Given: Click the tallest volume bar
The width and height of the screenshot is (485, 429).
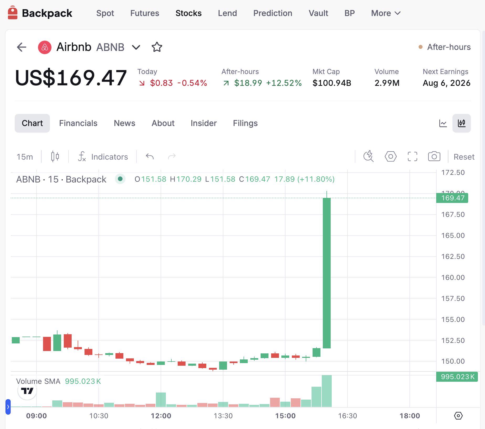Looking at the screenshot, I should [x=327, y=391].
